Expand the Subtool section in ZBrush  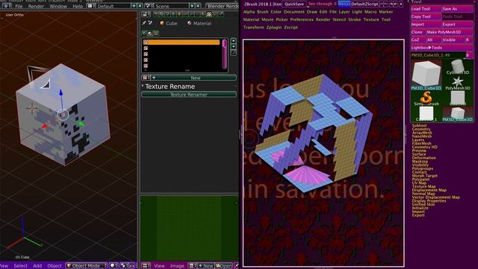click(x=419, y=126)
